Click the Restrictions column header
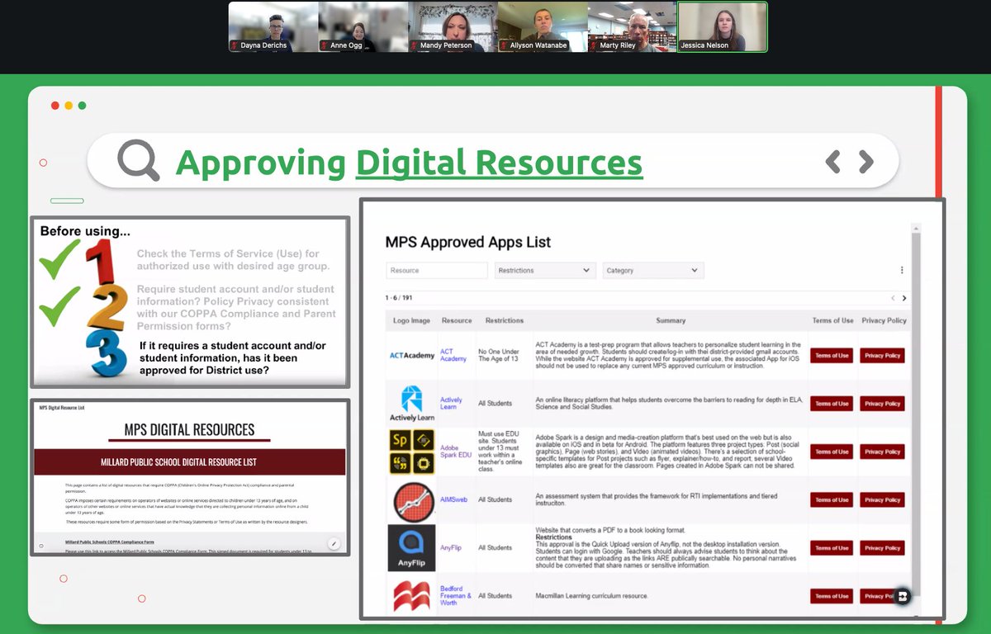This screenshot has width=991, height=634. pos(505,320)
